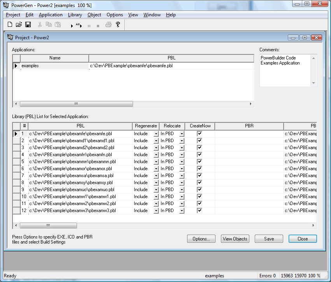
Task: Click the Save floppy disk toolbar icon
Action: [x=28, y=24]
